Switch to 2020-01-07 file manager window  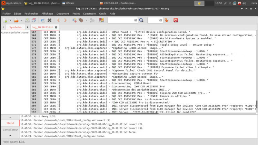tap(118, 3)
